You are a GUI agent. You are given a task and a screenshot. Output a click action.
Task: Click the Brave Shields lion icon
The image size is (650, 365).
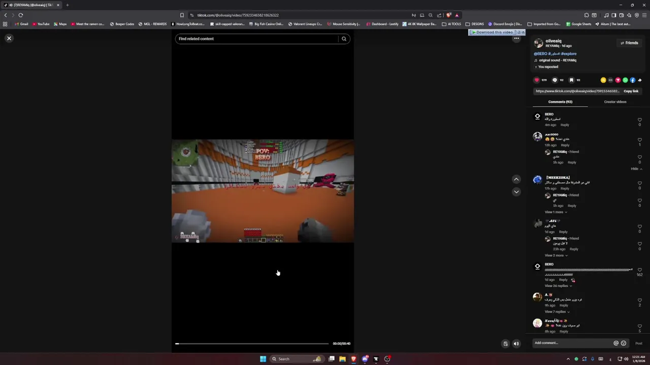point(448,15)
